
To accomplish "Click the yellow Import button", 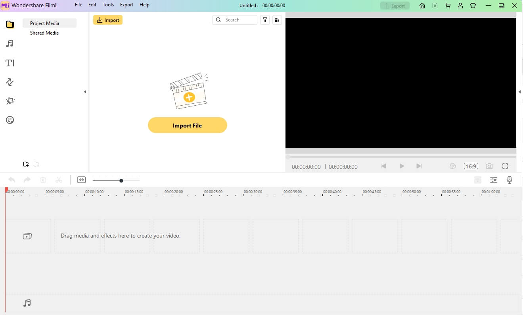I will click(x=108, y=20).
